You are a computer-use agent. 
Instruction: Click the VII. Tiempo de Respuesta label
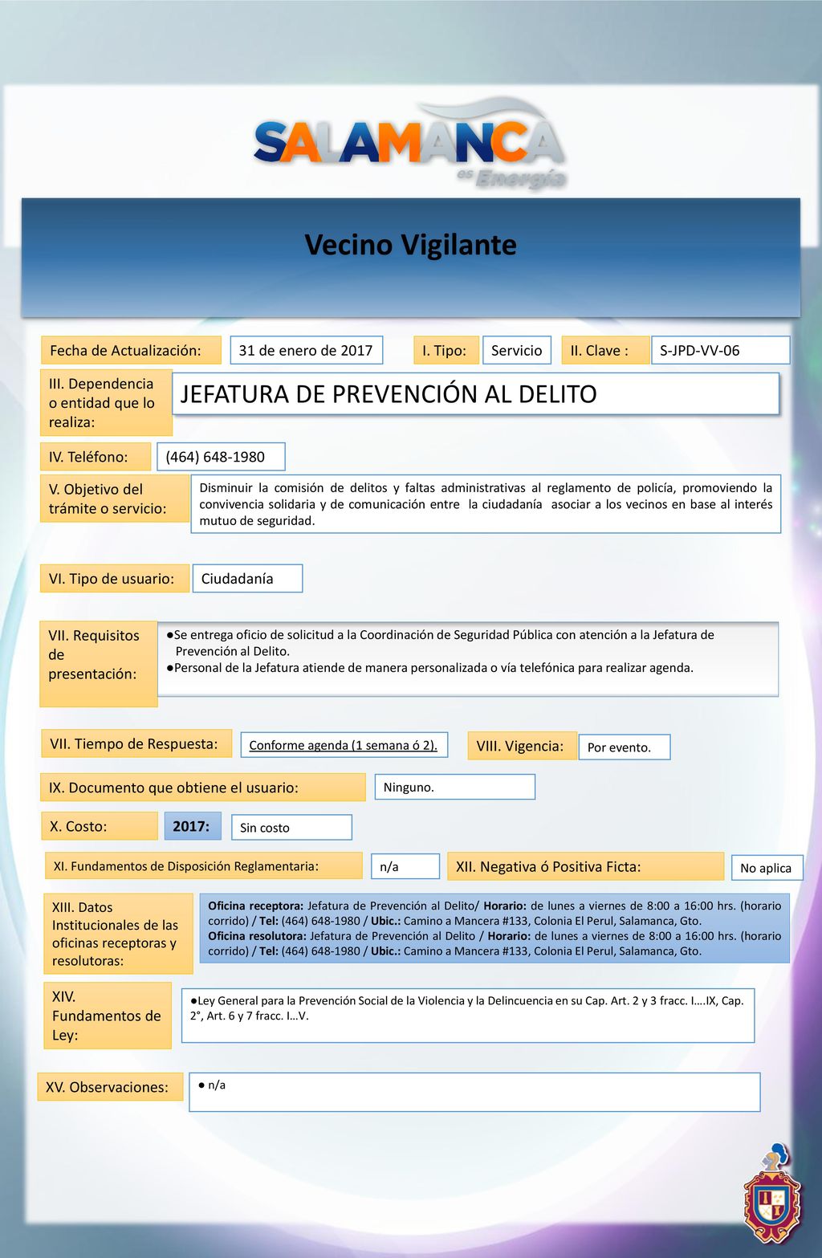136,743
